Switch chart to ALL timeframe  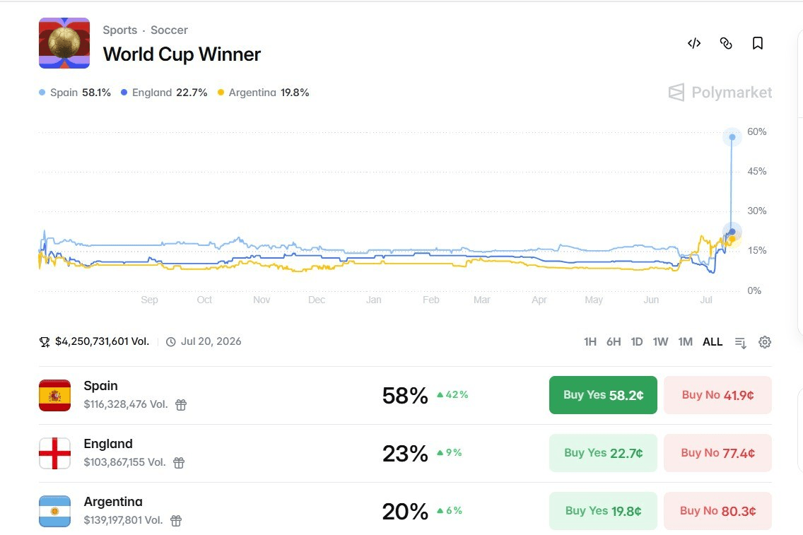point(713,342)
